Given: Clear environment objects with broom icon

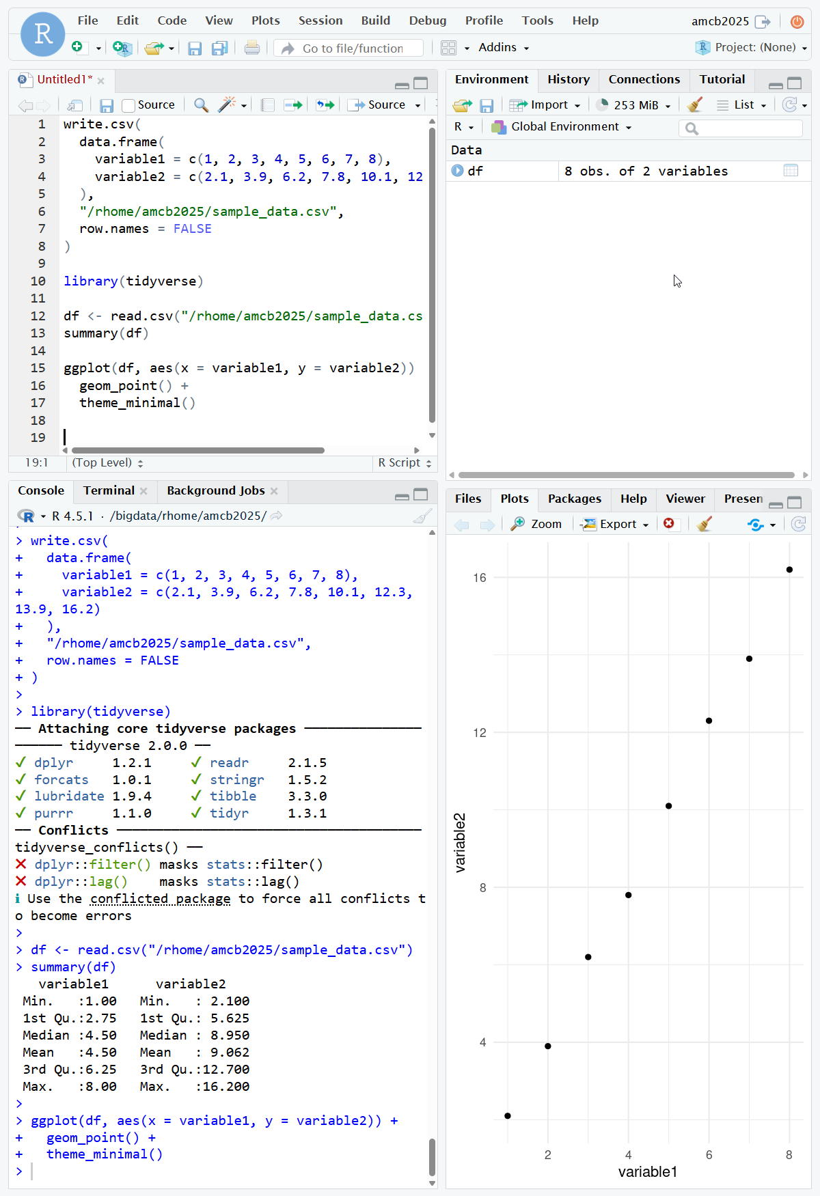Looking at the screenshot, I should pyautogui.click(x=695, y=105).
